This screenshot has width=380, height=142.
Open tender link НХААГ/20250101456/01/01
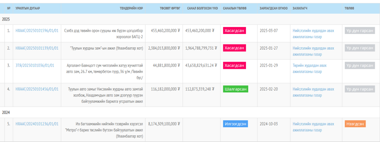[37, 89]
